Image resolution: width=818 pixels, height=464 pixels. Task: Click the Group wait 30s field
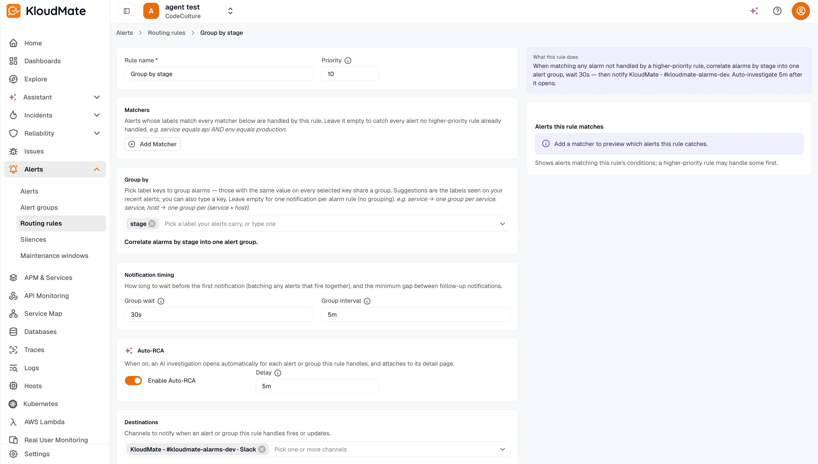[x=219, y=314]
